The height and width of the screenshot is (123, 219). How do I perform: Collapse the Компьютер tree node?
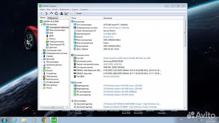(x=41, y=24)
